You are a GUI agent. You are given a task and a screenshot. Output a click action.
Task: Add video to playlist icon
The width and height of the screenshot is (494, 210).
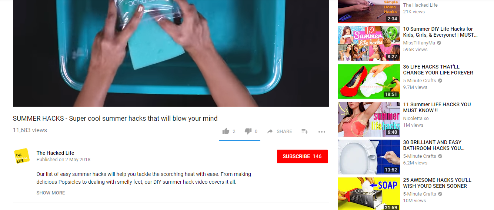(305, 131)
